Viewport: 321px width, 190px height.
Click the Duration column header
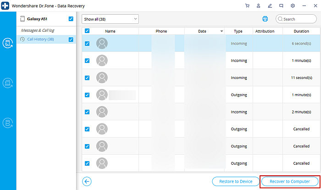pos(301,31)
